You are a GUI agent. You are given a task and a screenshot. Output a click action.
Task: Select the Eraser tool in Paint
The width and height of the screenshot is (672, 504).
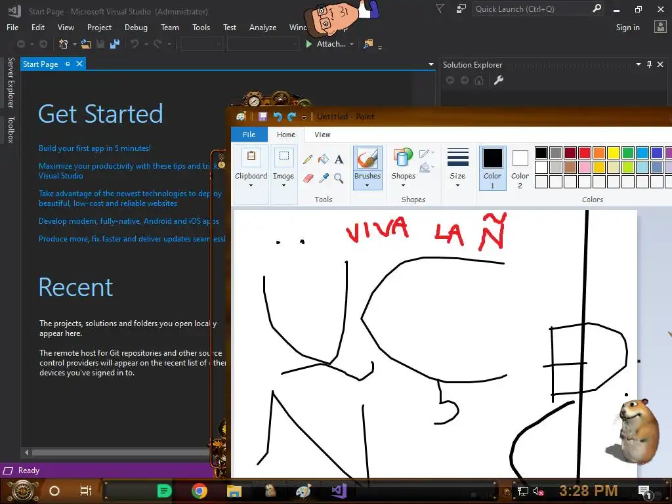click(308, 178)
